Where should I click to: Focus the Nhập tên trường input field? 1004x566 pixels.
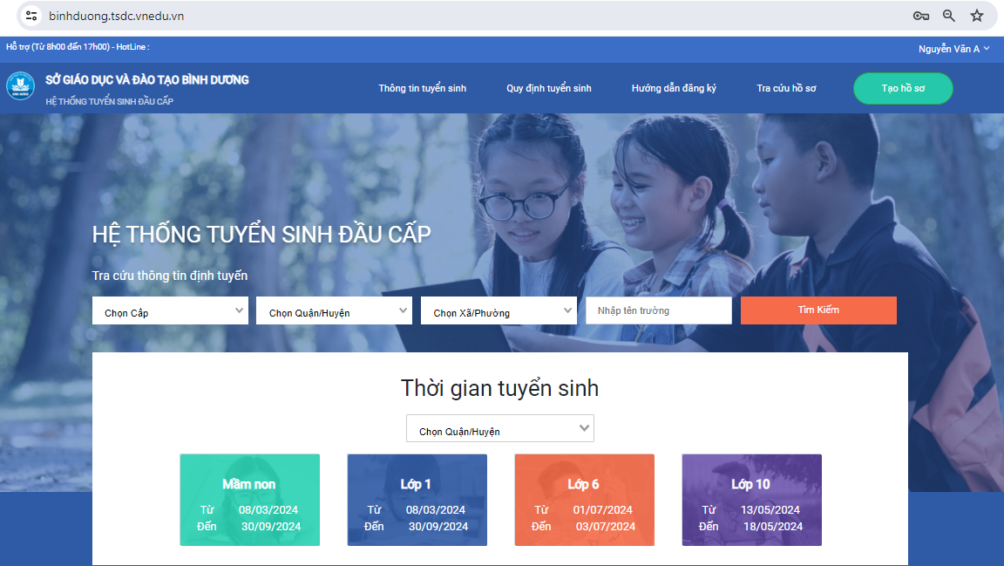coord(658,310)
